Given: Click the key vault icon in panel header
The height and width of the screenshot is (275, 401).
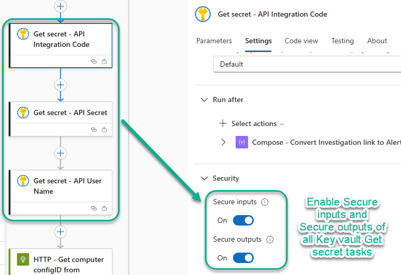Looking at the screenshot, I should [203, 14].
